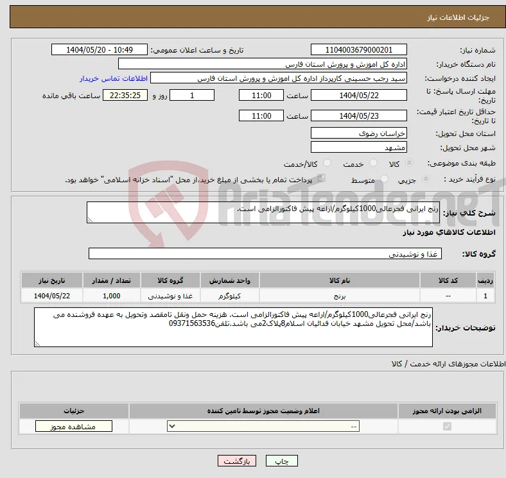Click the need number field 1104003679000201
506x478 pixels.
(358, 49)
